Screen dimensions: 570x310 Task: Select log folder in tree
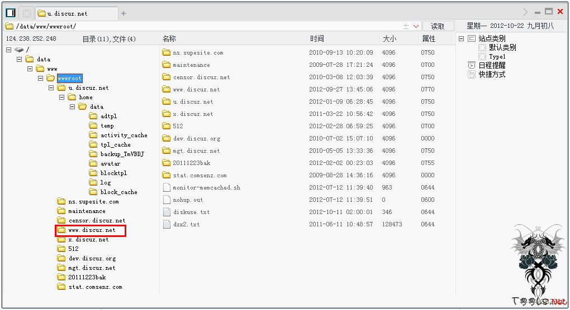coord(106,182)
